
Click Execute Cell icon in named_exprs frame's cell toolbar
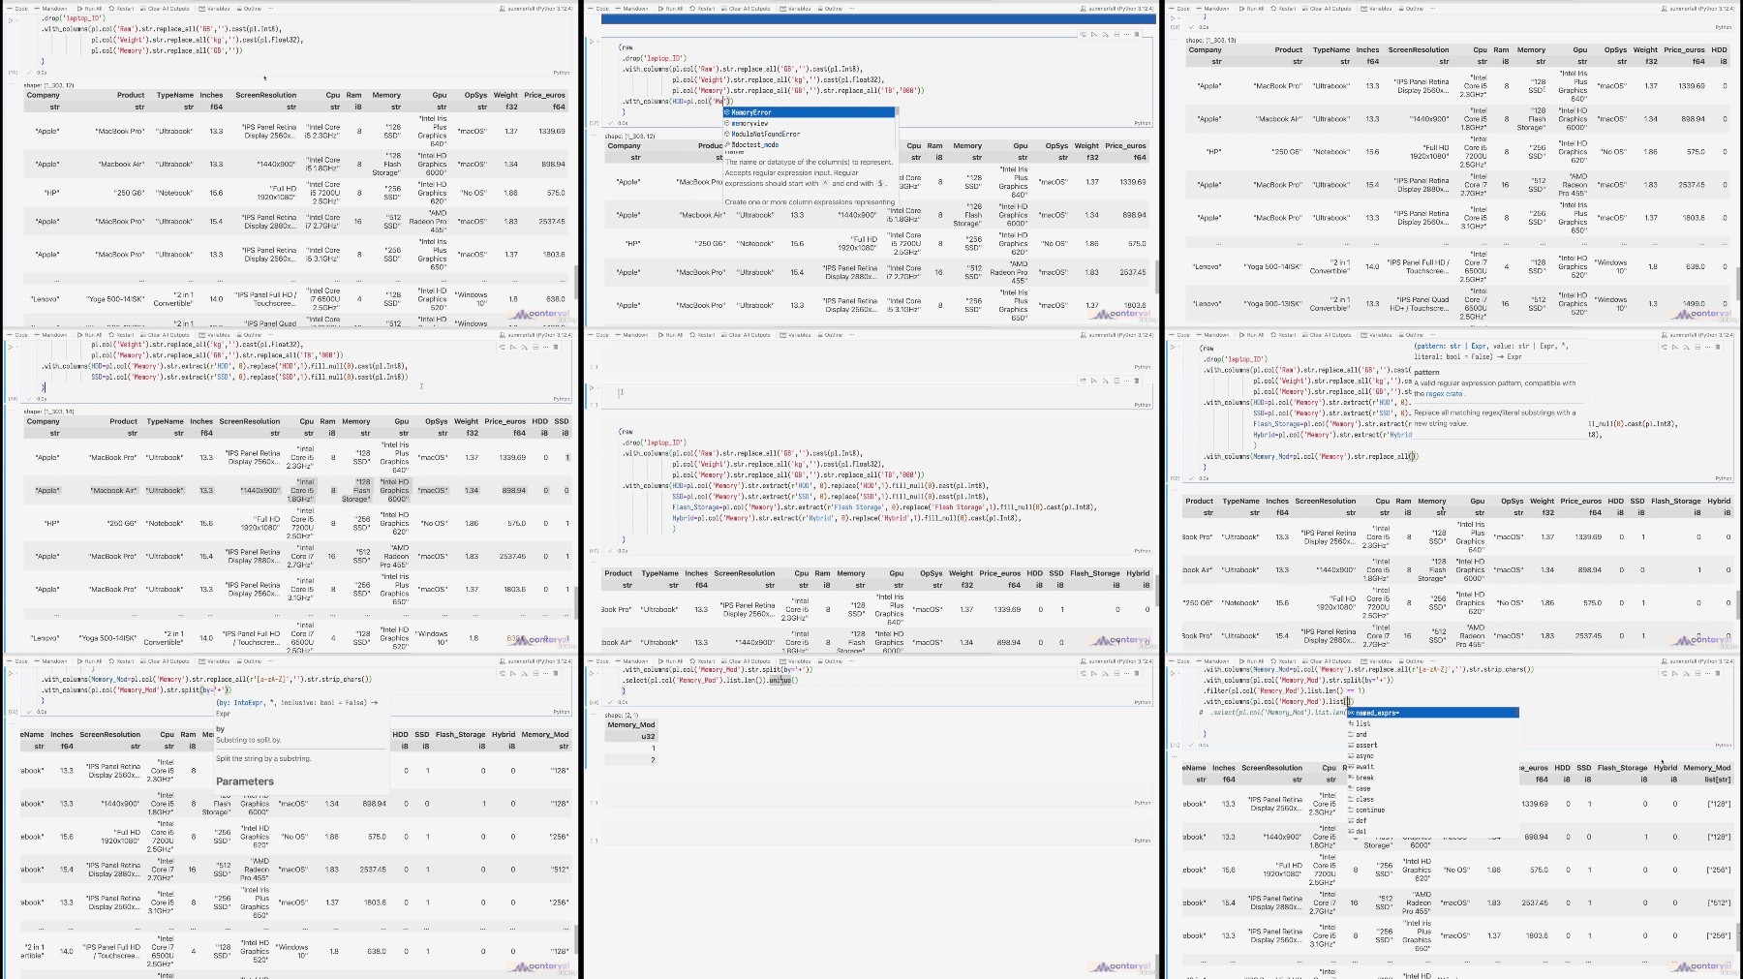tap(1675, 673)
